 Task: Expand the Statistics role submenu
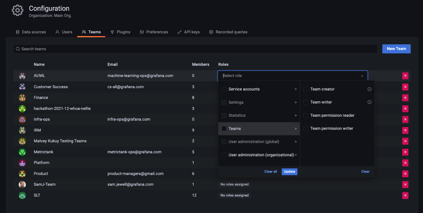coord(296,115)
